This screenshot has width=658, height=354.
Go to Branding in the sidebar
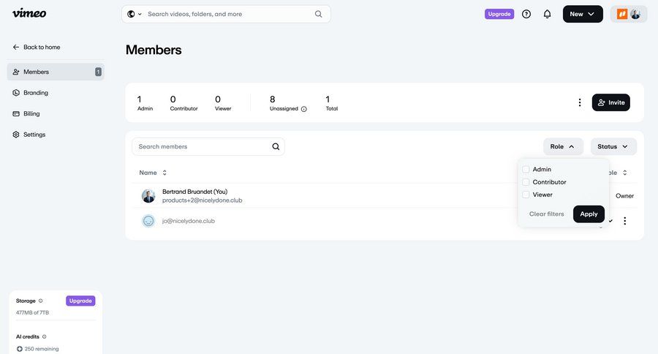click(35, 93)
